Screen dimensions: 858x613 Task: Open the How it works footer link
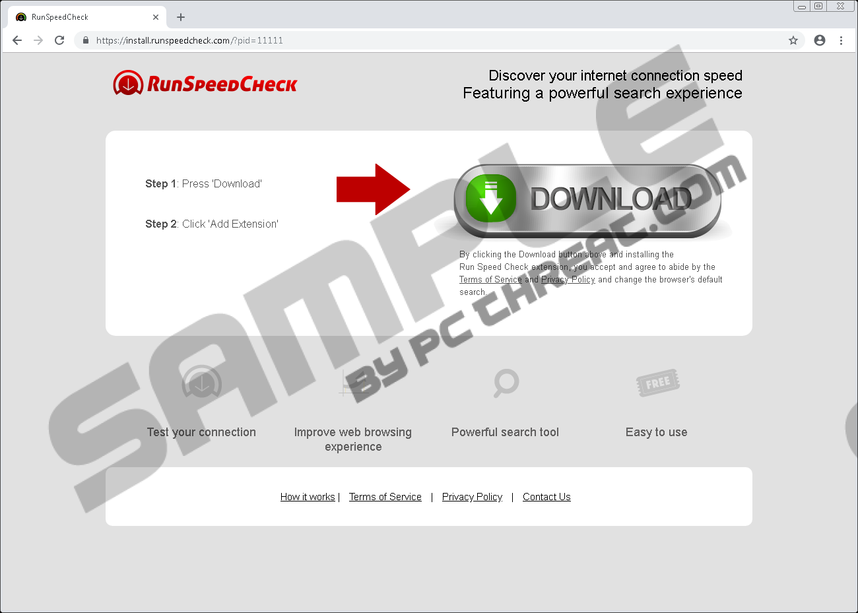click(308, 497)
